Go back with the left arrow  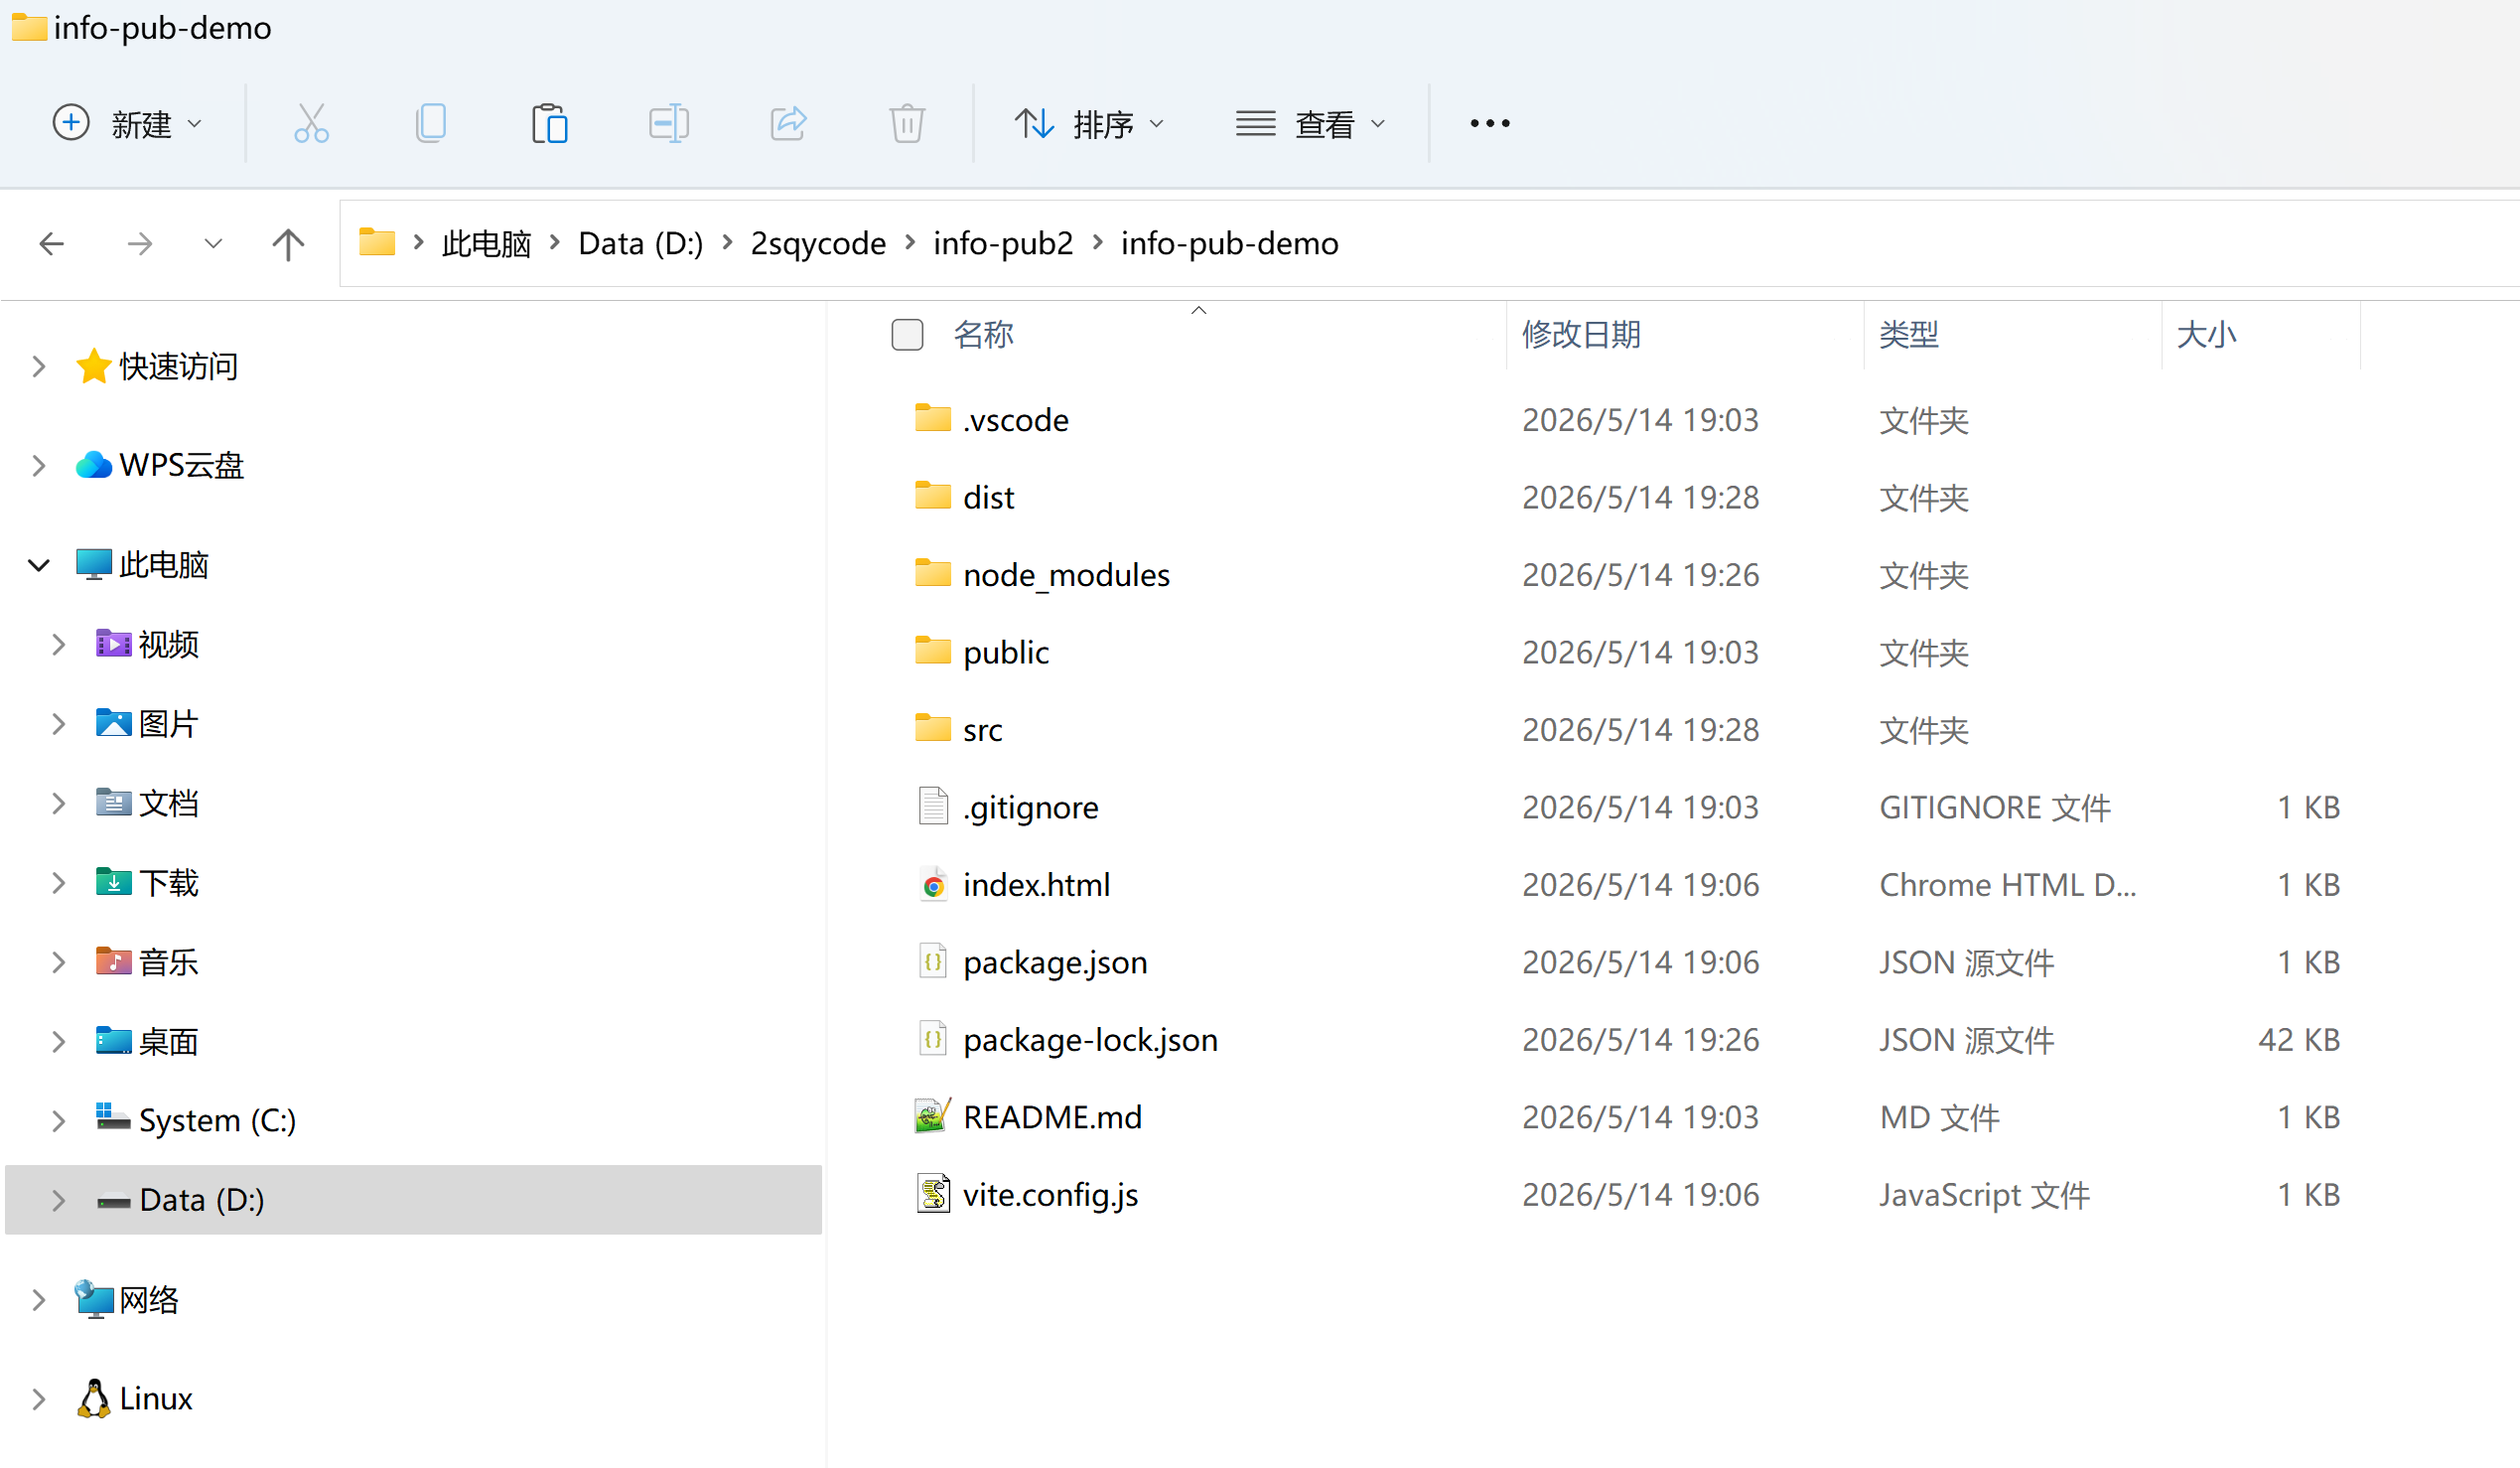51,243
